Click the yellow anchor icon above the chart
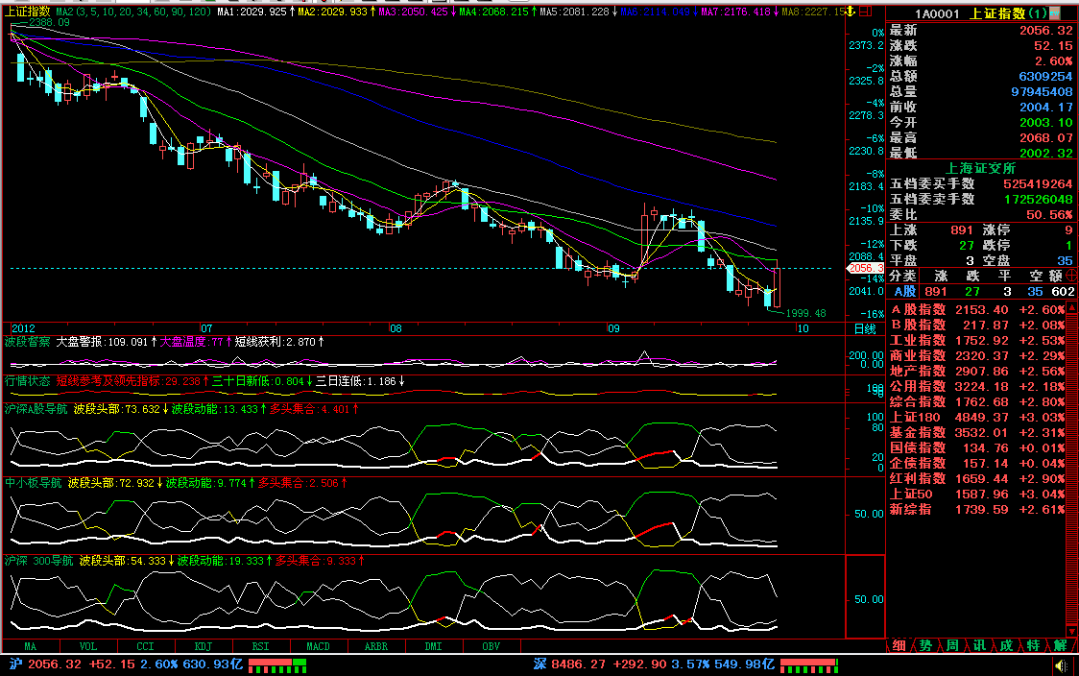This screenshot has width=1079, height=676. 851,11
